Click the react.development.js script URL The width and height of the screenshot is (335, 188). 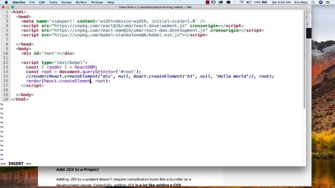(x=119, y=26)
